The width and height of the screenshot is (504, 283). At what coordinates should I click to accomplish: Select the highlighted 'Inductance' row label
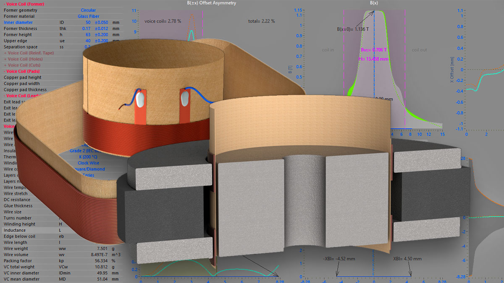point(15,231)
